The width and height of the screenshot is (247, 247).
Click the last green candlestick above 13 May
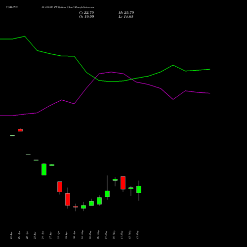click(x=139, y=189)
